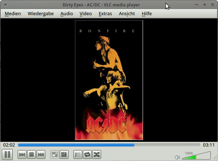
Task: Click the window resize grip corner
Action: point(215,157)
